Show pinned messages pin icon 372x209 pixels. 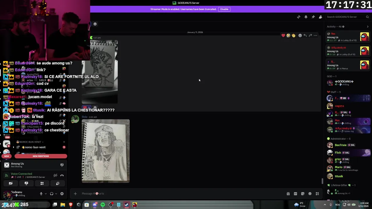tap(313, 17)
